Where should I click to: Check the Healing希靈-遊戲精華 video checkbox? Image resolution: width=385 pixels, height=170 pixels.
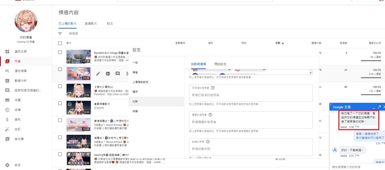coord(60,155)
